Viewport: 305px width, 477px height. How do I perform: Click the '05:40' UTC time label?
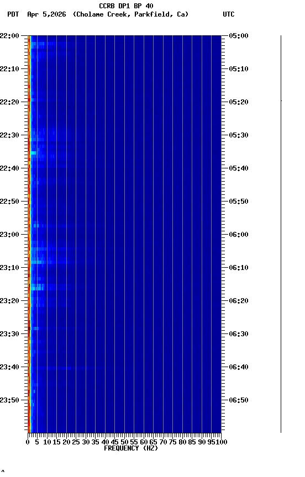pos(239,168)
